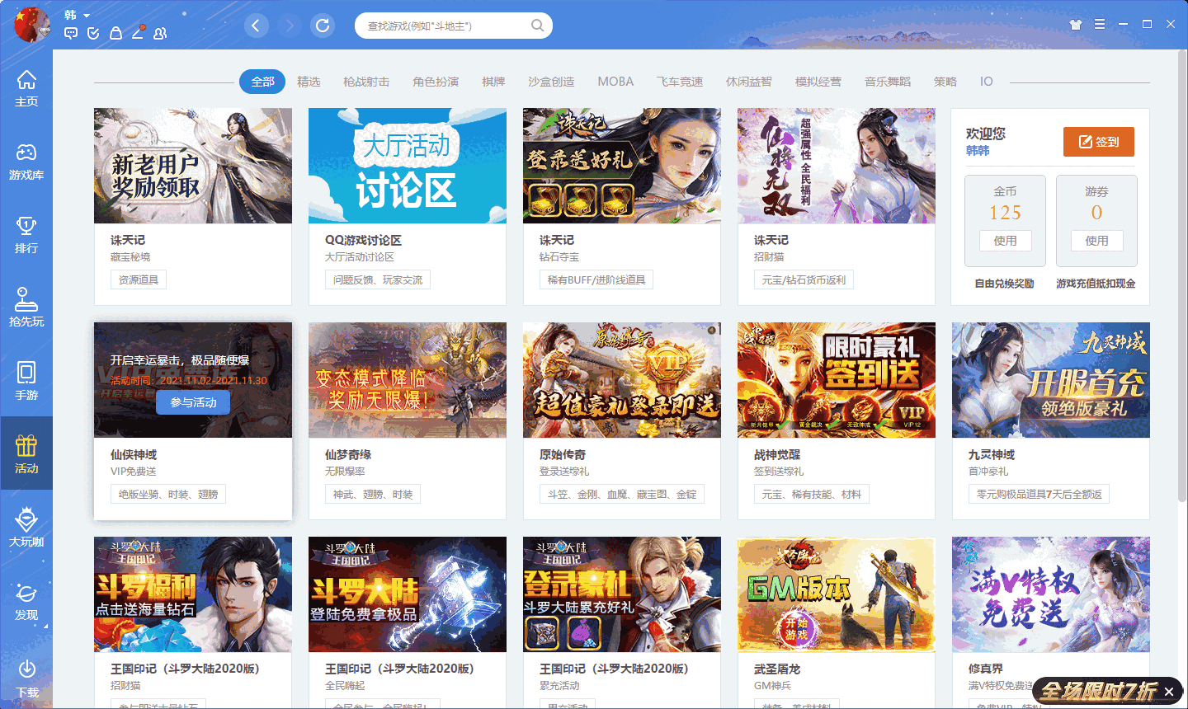Select the 手游 mobile games sidebar icon

click(x=27, y=381)
